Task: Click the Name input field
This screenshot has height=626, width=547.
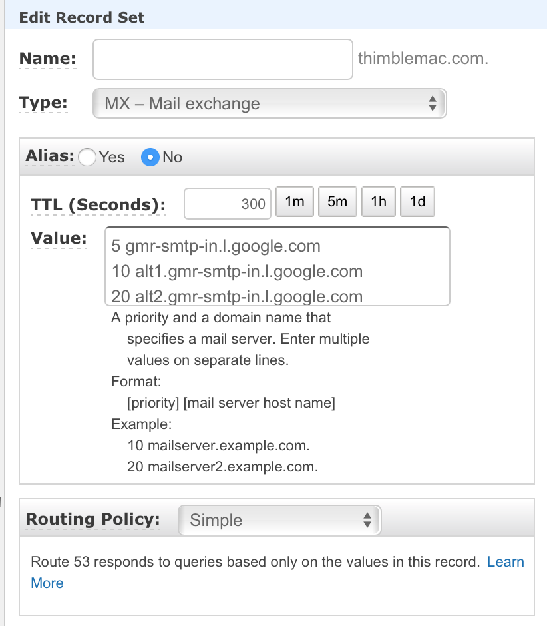Action: (222, 59)
